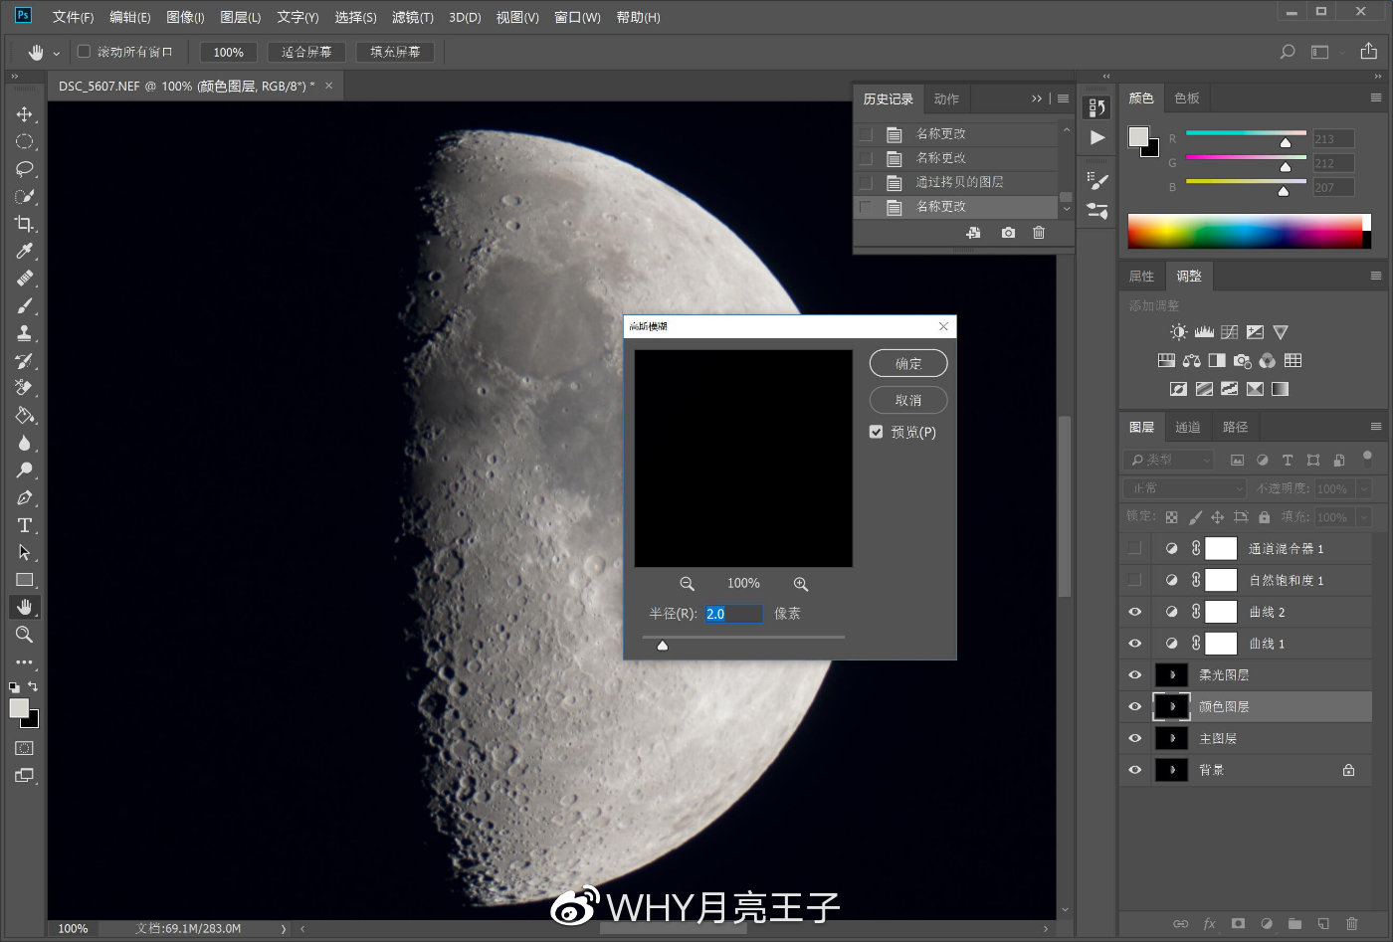The image size is (1393, 942).
Task: Switch to the 路径 tab
Action: (x=1235, y=427)
